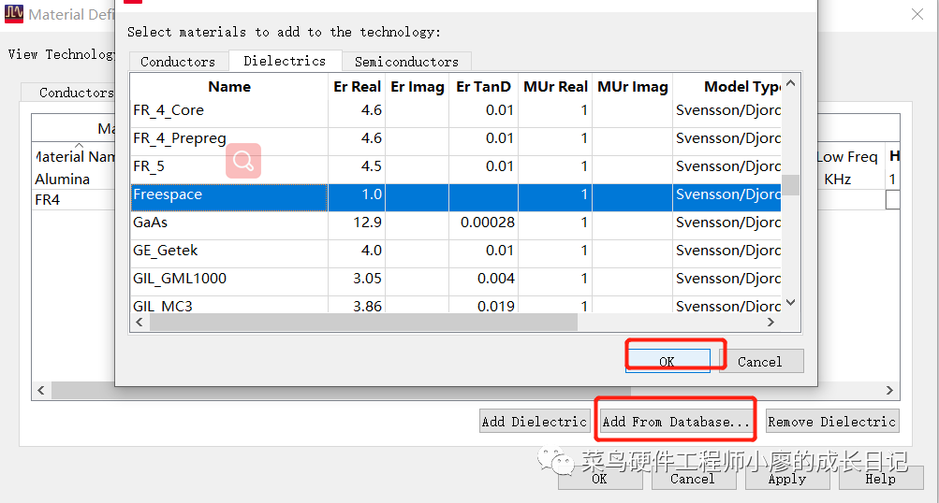
Task: Sort by the Name column header
Action: (x=229, y=87)
